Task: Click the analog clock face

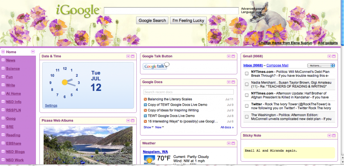Action: click(x=64, y=82)
